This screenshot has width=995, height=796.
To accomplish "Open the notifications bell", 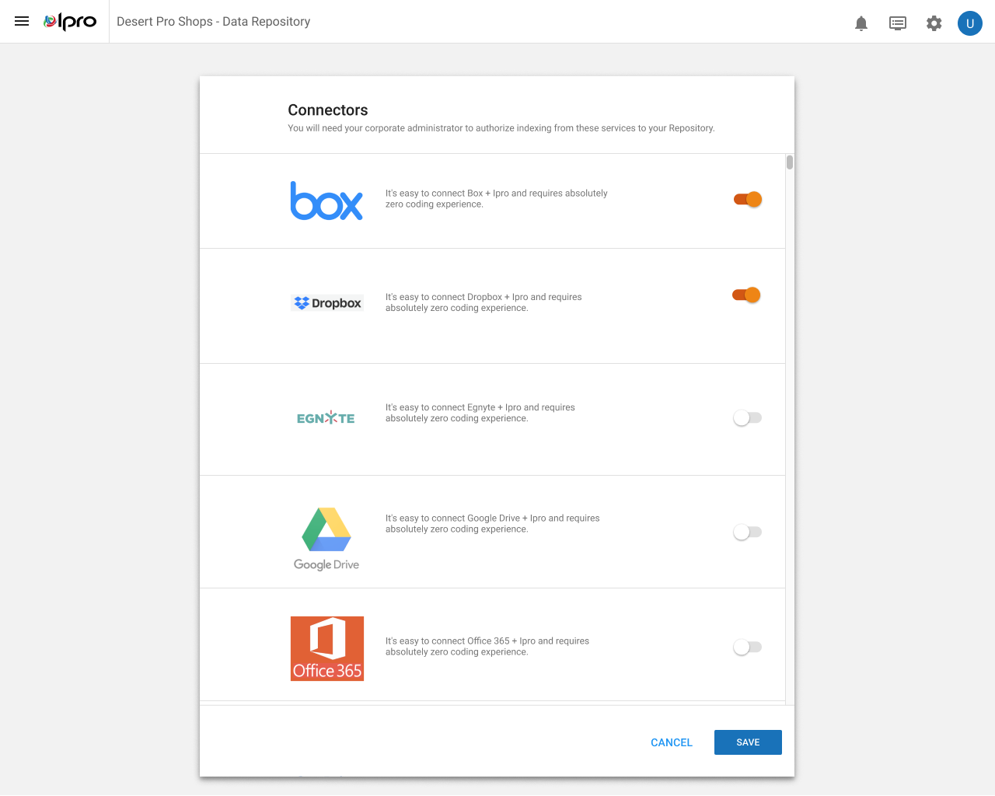I will point(861,23).
